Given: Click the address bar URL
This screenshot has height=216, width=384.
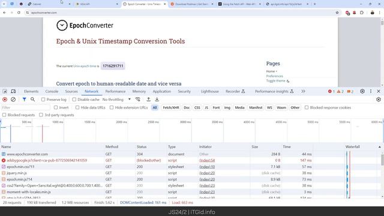Looking at the screenshot, I should [44, 13].
